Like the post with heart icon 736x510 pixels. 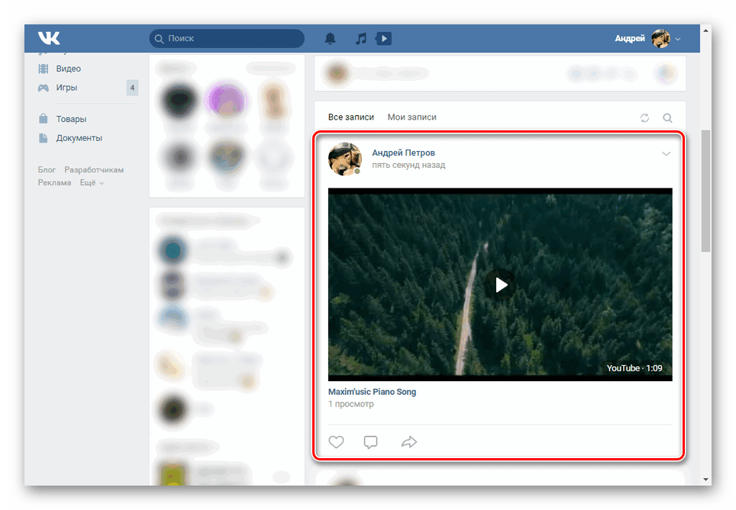tap(336, 441)
